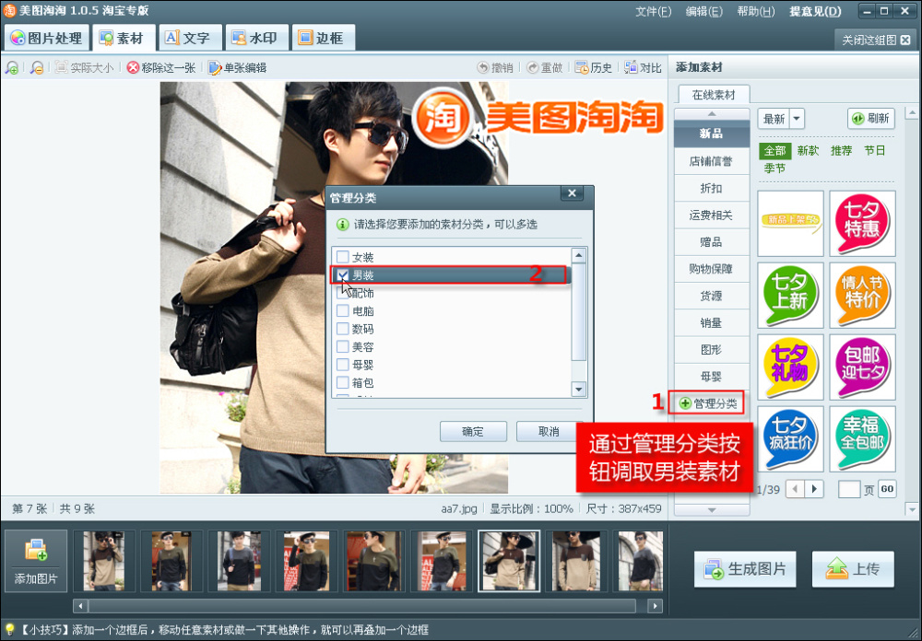Insert the 七夕上新 green sticker
Screen dimensions: 922x641
(790, 296)
